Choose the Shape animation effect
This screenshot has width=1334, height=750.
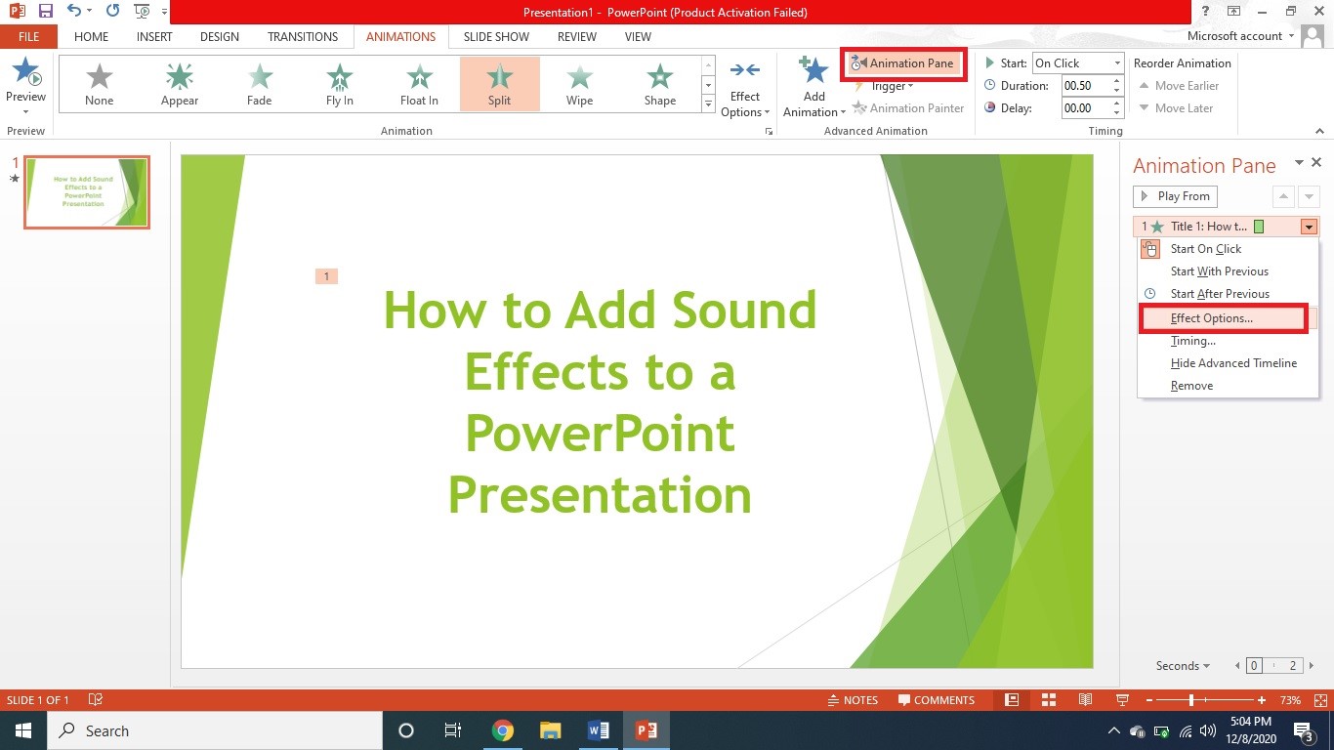pyautogui.click(x=659, y=83)
